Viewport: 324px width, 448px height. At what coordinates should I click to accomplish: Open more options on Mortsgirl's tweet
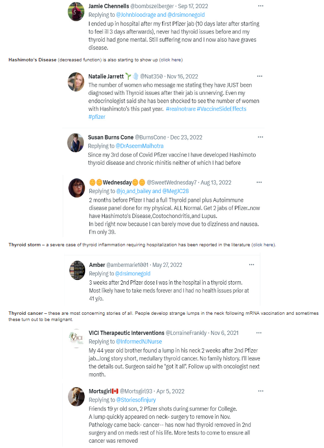[259, 391]
